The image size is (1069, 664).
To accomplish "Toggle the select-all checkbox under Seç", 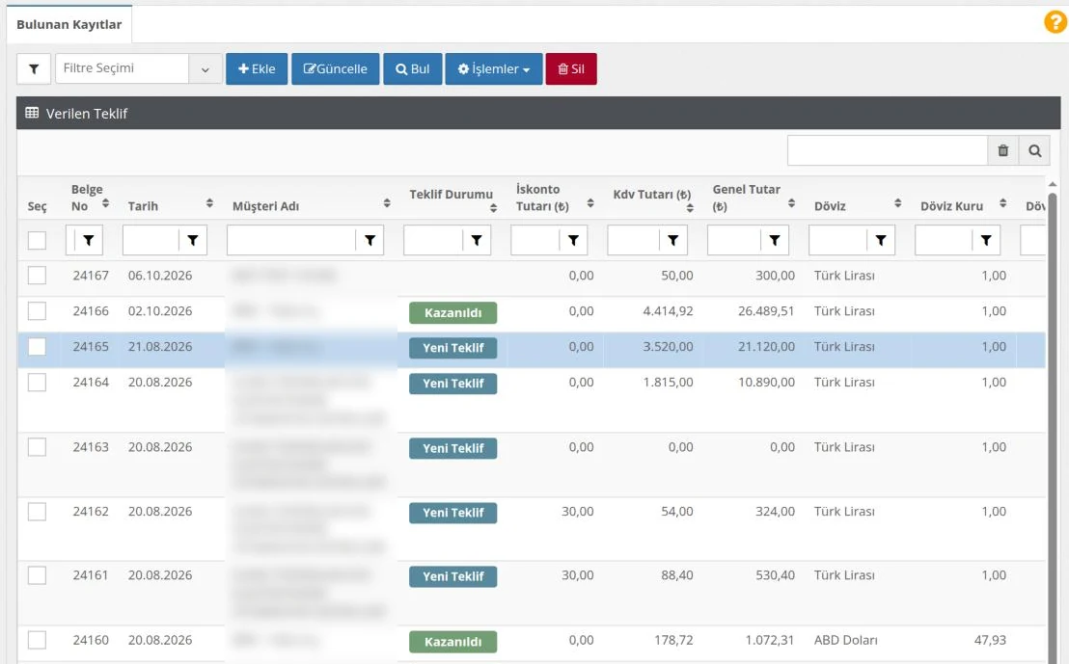I will pos(37,240).
